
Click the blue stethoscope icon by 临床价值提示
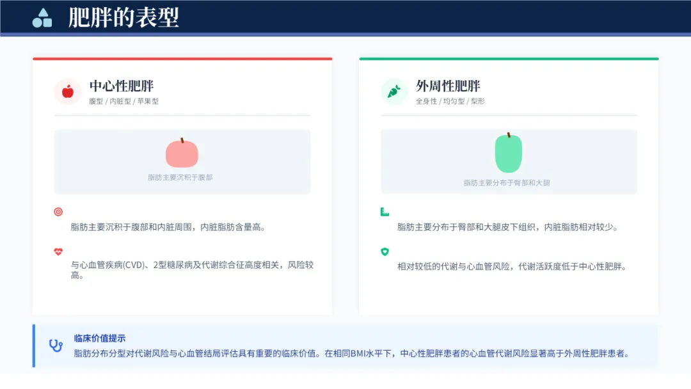click(56, 346)
